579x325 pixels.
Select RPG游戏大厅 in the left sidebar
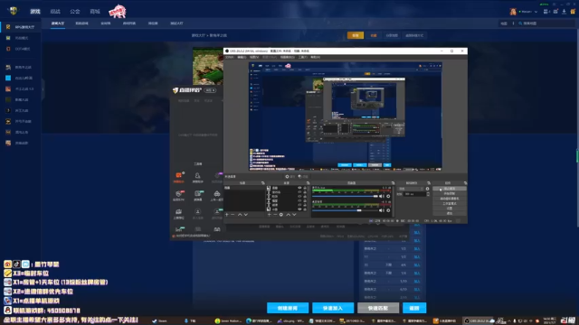tap(21, 27)
